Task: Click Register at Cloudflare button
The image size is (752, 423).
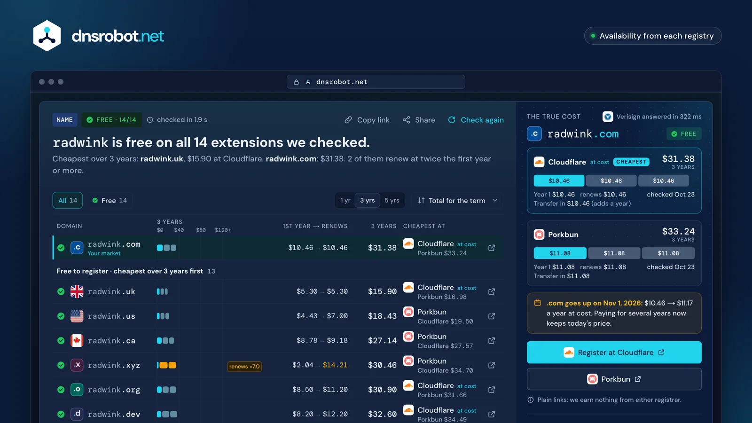Action: pyautogui.click(x=614, y=352)
